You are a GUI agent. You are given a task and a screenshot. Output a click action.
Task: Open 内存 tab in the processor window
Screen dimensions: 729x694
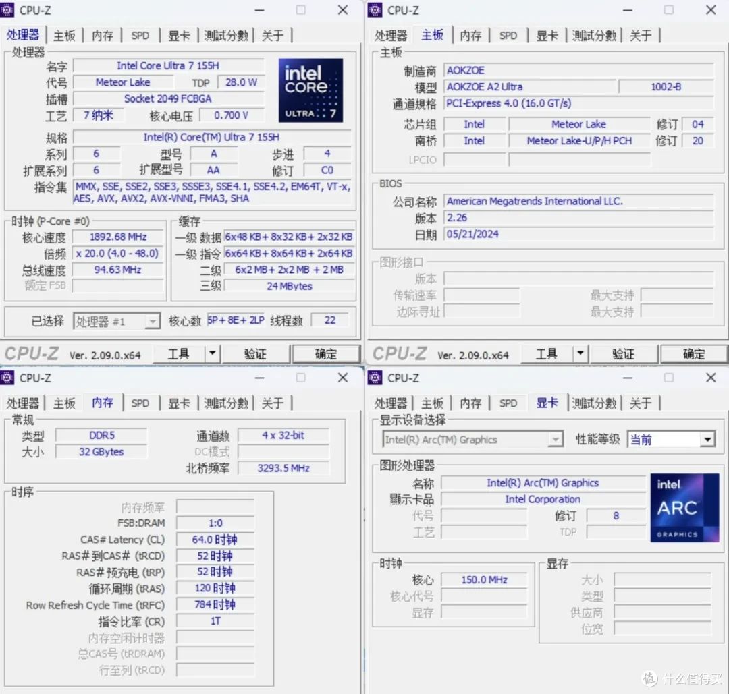click(x=103, y=36)
